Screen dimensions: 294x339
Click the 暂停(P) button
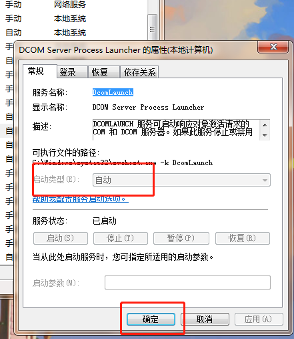click(x=181, y=239)
